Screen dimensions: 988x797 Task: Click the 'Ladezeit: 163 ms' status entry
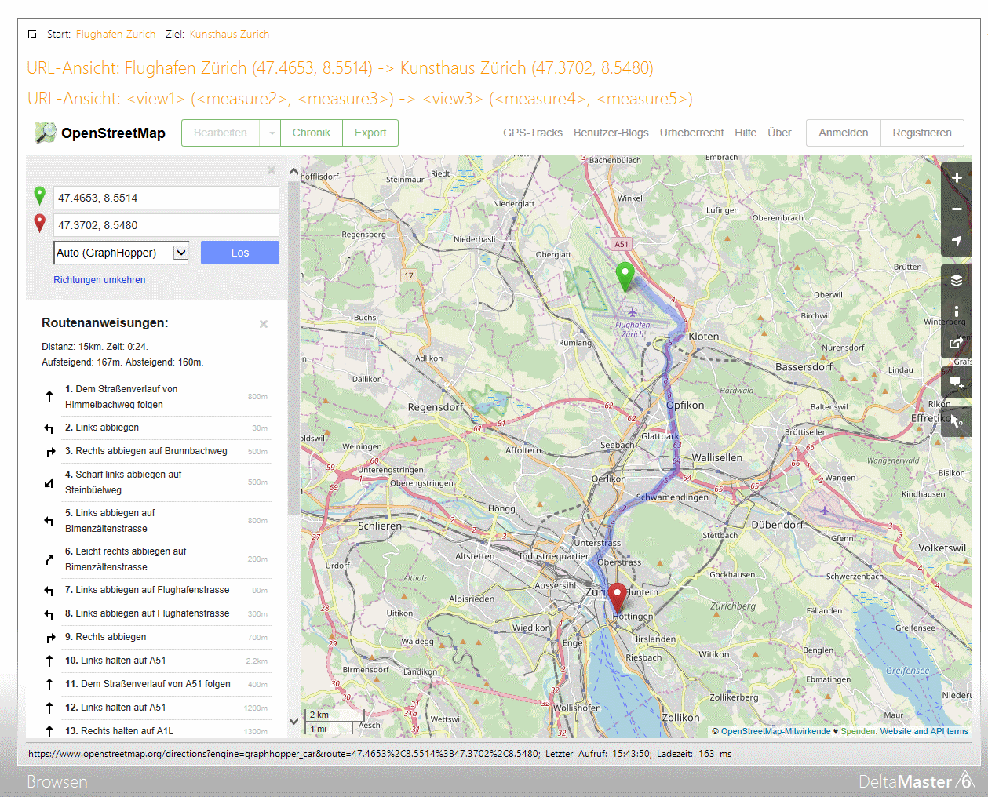(x=694, y=754)
